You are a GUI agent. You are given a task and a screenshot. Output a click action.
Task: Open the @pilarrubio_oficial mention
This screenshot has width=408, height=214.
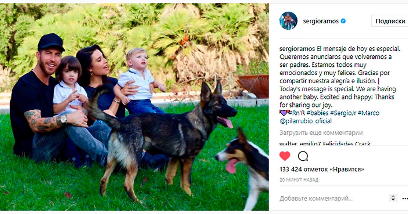pos(306,121)
